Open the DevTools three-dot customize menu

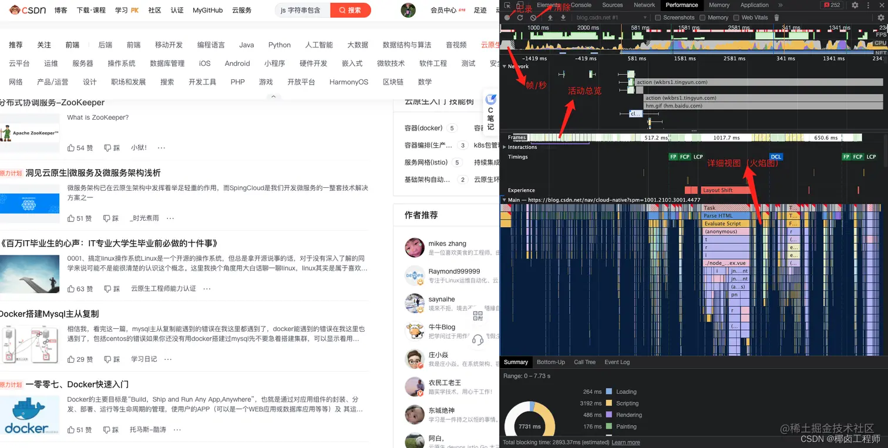tap(867, 5)
